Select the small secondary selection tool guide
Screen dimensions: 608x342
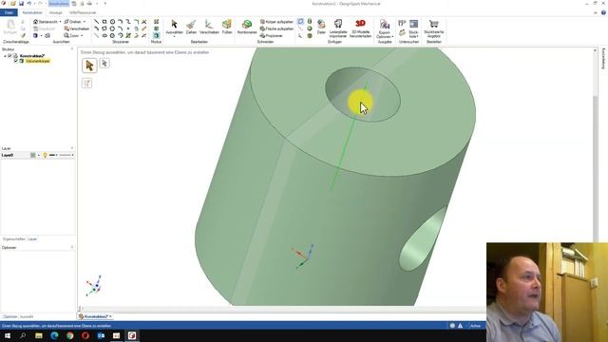(x=104, y=64)
